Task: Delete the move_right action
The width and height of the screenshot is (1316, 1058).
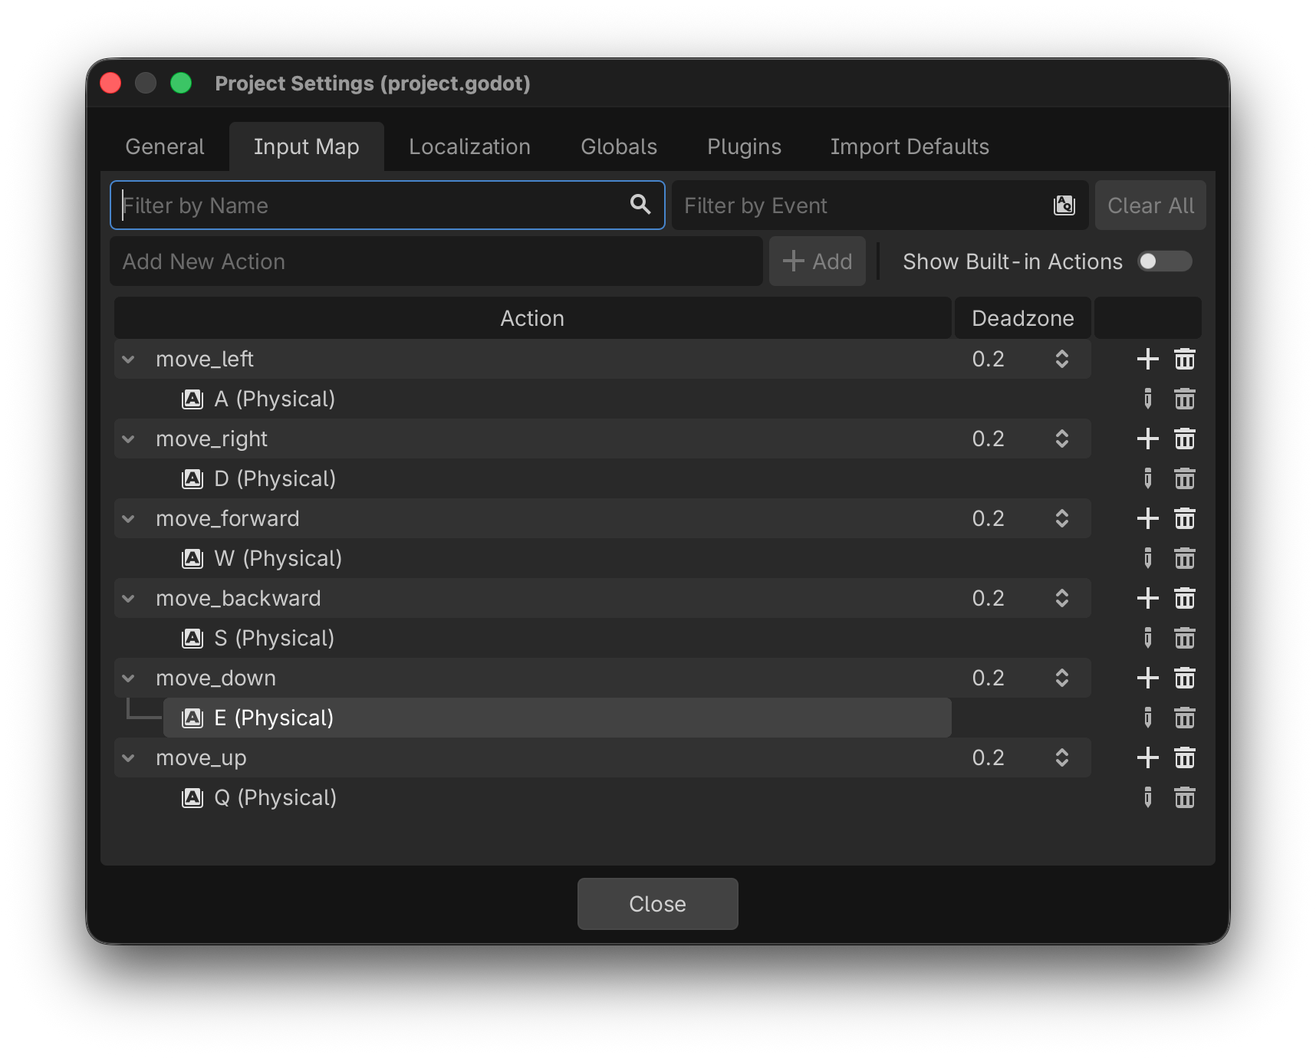Action: point(1184,439)
